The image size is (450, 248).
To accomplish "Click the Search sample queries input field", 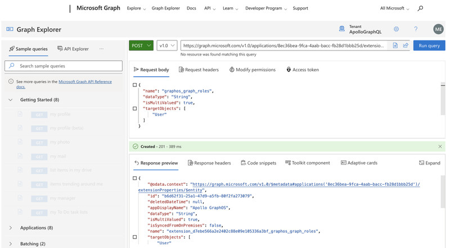I will [x=64, y=66].
